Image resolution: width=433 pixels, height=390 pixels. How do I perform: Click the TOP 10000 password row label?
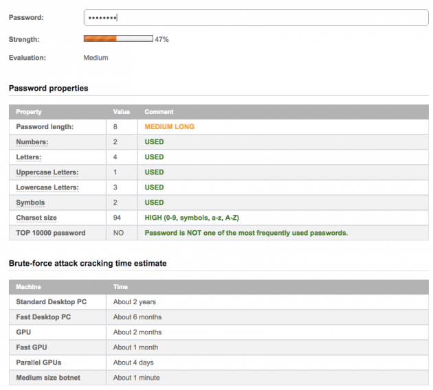pyautogui.click(x=51, y=233)
